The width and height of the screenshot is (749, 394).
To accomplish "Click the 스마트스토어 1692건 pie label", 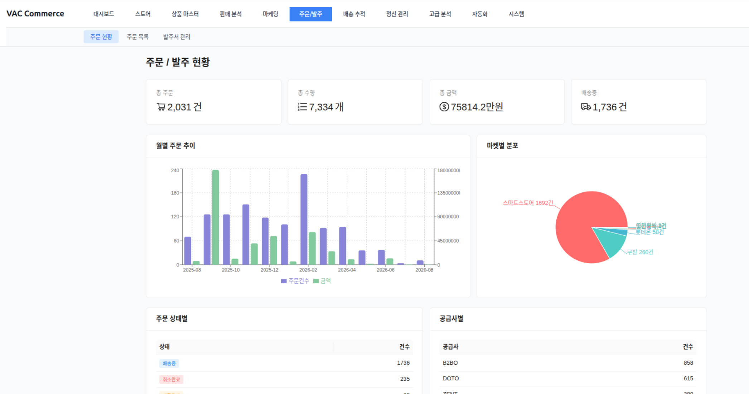I will coord(528,203).
